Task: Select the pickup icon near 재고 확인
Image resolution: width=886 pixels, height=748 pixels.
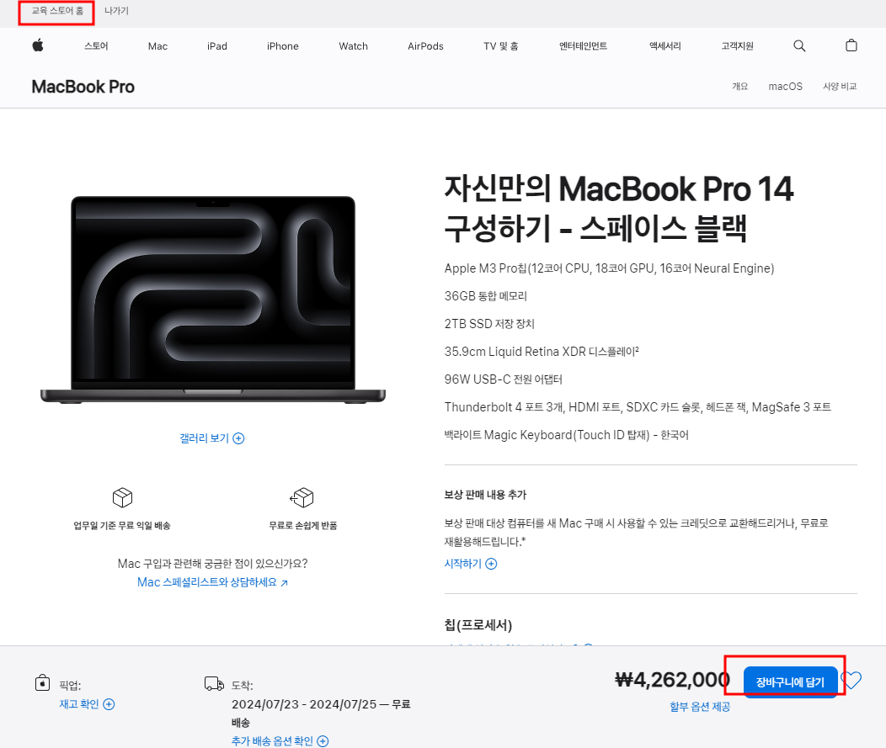Action: [42, 683]
